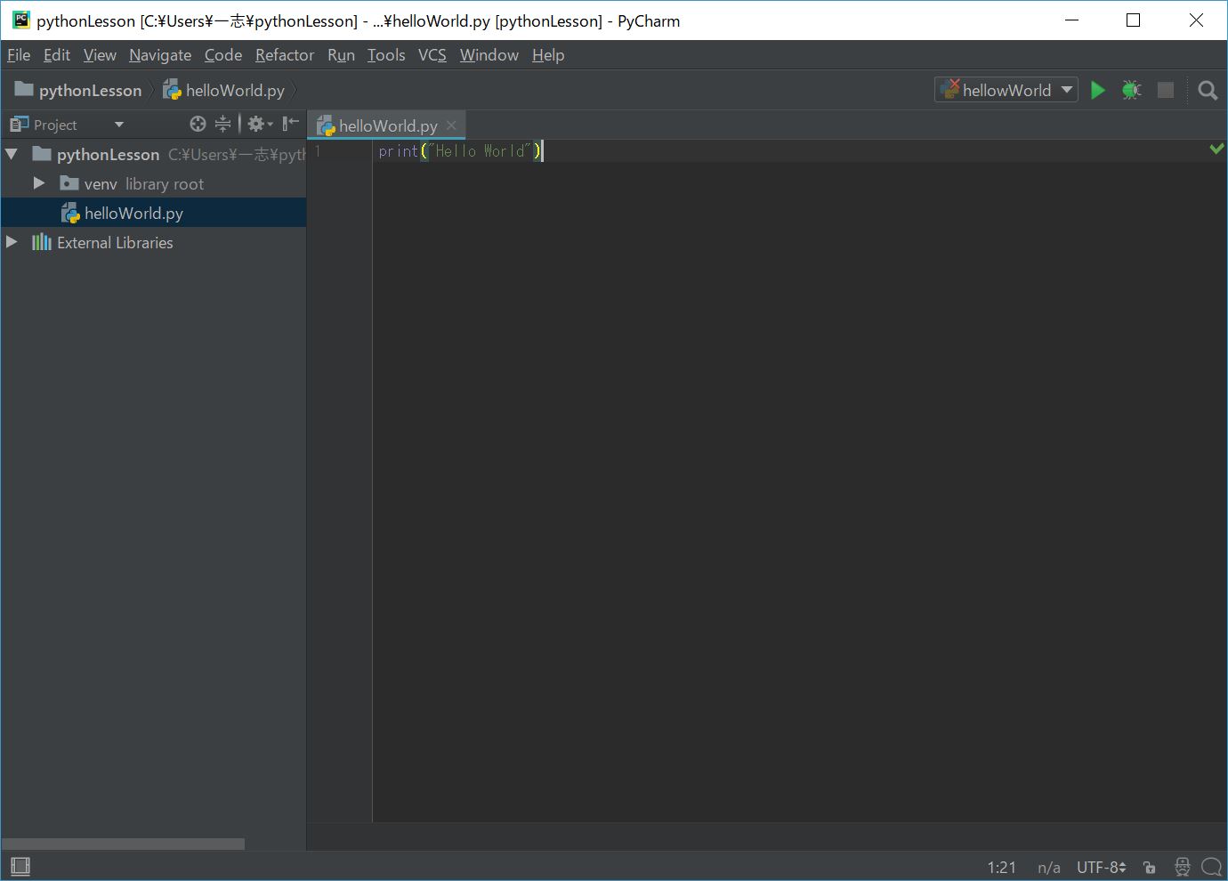Close the helloWorld.py editor tab

(451, 125)
